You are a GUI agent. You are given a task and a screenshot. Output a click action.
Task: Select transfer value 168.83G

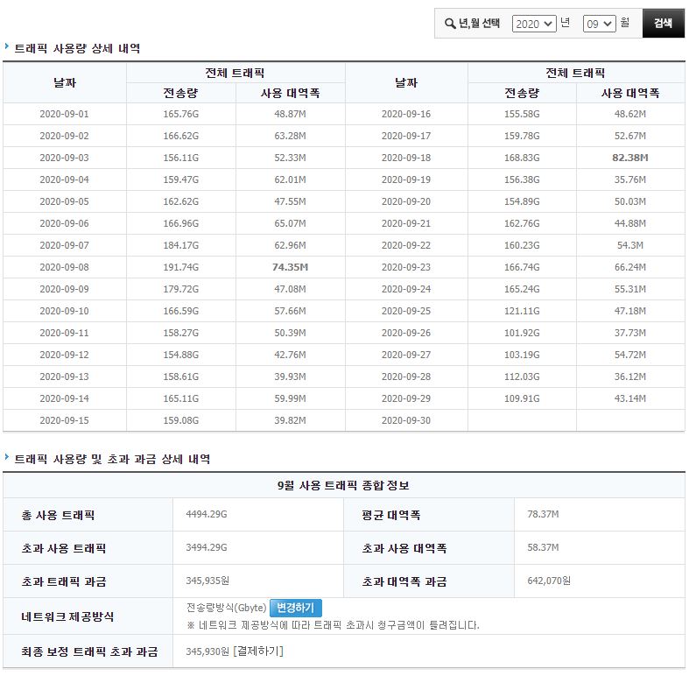tap(522, 158)
